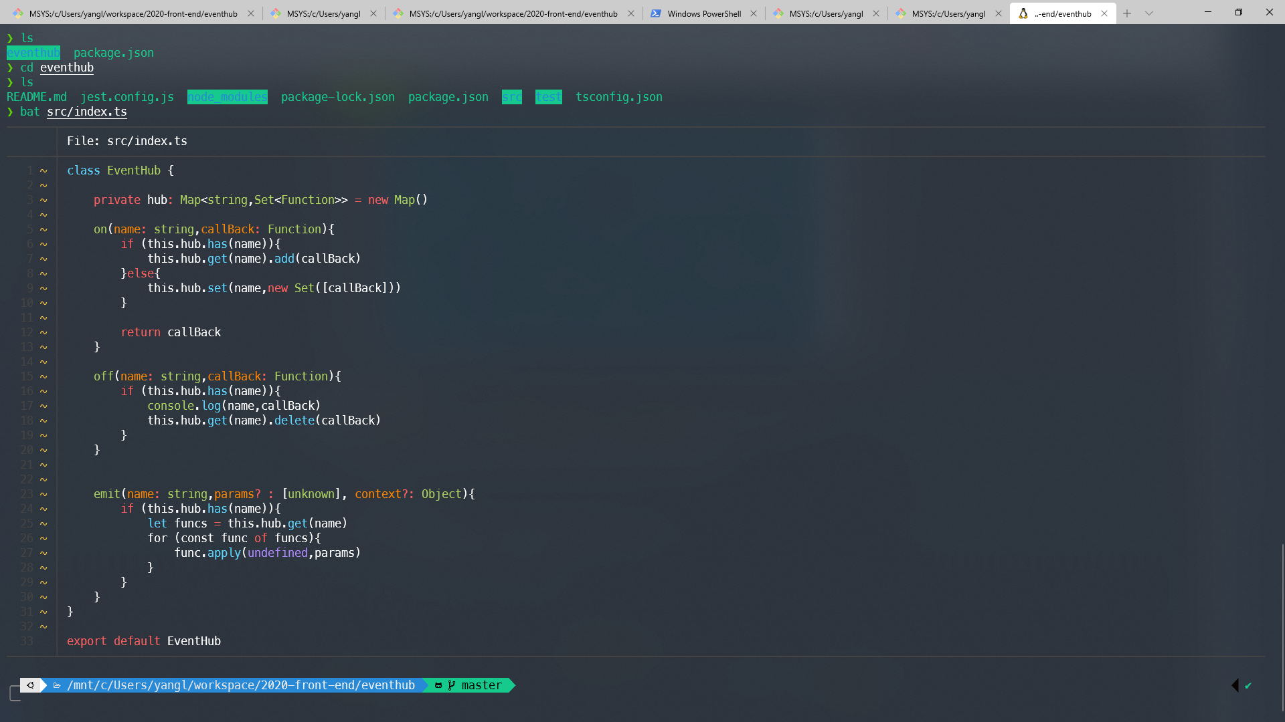Select the third MSYS 2020-front-end/eventhub tab
Screen dimensions: 1285x722
[x=513, y=13]
